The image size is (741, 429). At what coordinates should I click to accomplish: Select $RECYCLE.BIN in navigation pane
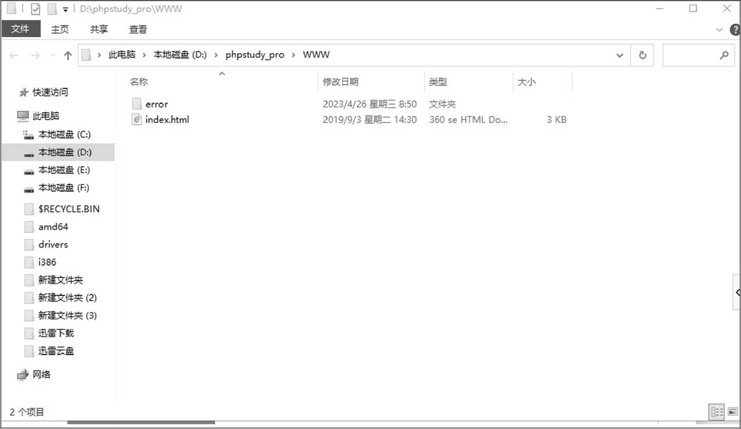click(69, 209)
